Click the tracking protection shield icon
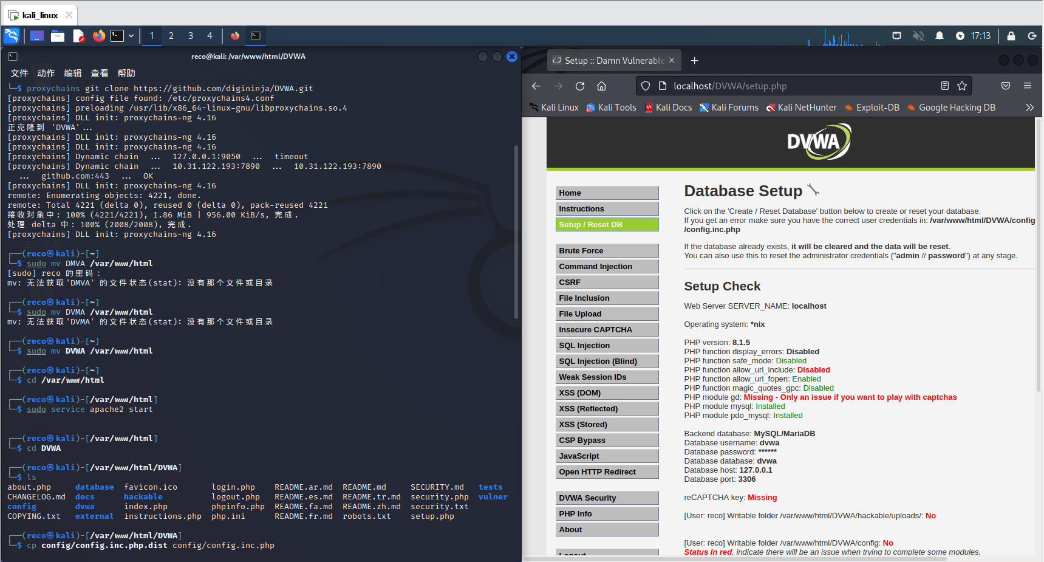1044x562 pixels. (x=646, y=86)
